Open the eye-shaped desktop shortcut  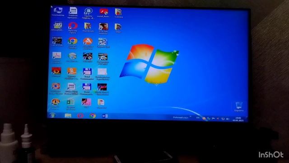coord(56,88)
